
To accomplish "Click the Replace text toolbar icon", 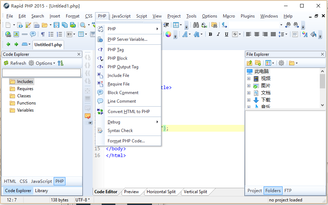I will [204, 25].
